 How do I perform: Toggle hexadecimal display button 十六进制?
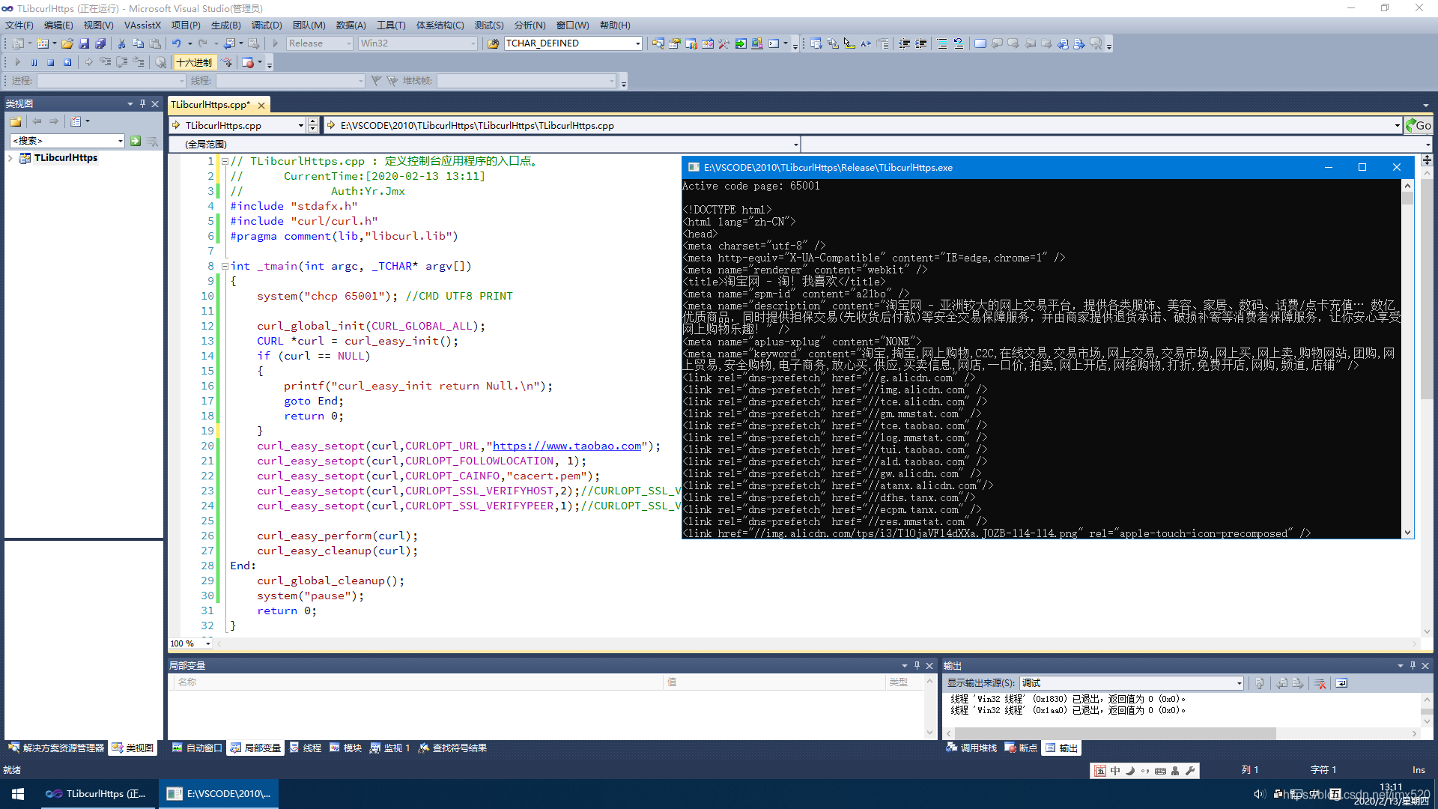pyautogui.click(x=194, y=63)
